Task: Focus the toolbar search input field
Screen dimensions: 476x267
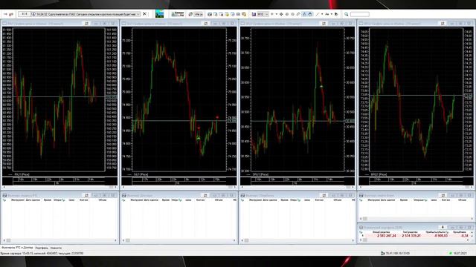Action: coord(360,14)
